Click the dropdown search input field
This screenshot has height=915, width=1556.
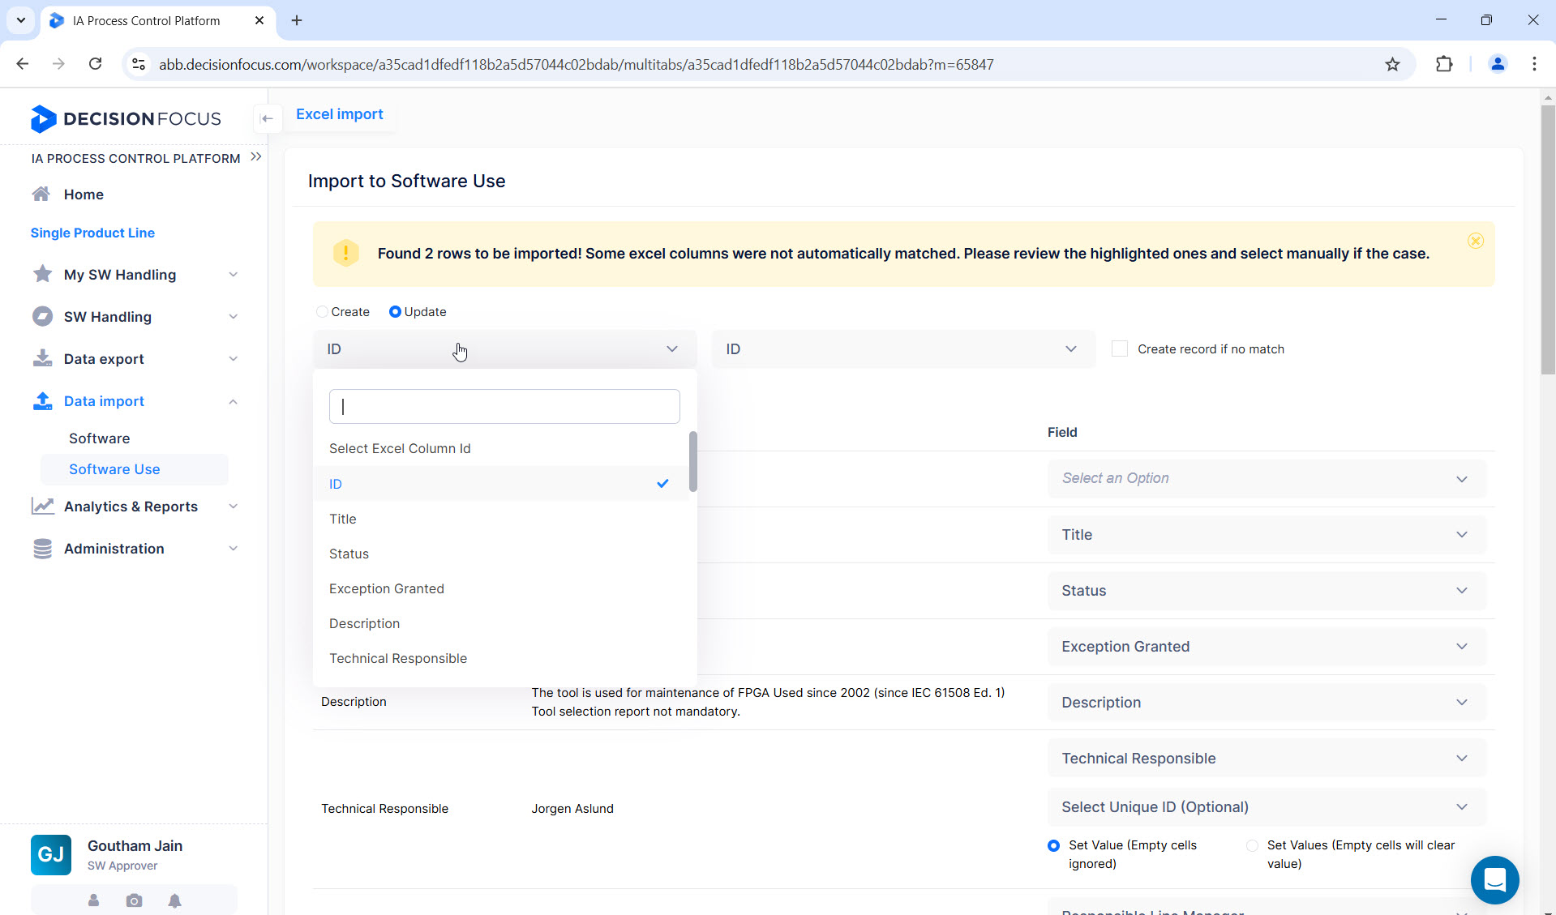point(504,406)
